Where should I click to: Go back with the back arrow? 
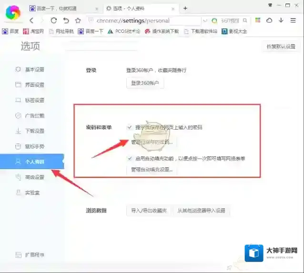31,20
